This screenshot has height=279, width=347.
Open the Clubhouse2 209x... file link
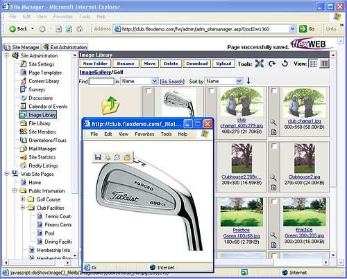point(242,177)
